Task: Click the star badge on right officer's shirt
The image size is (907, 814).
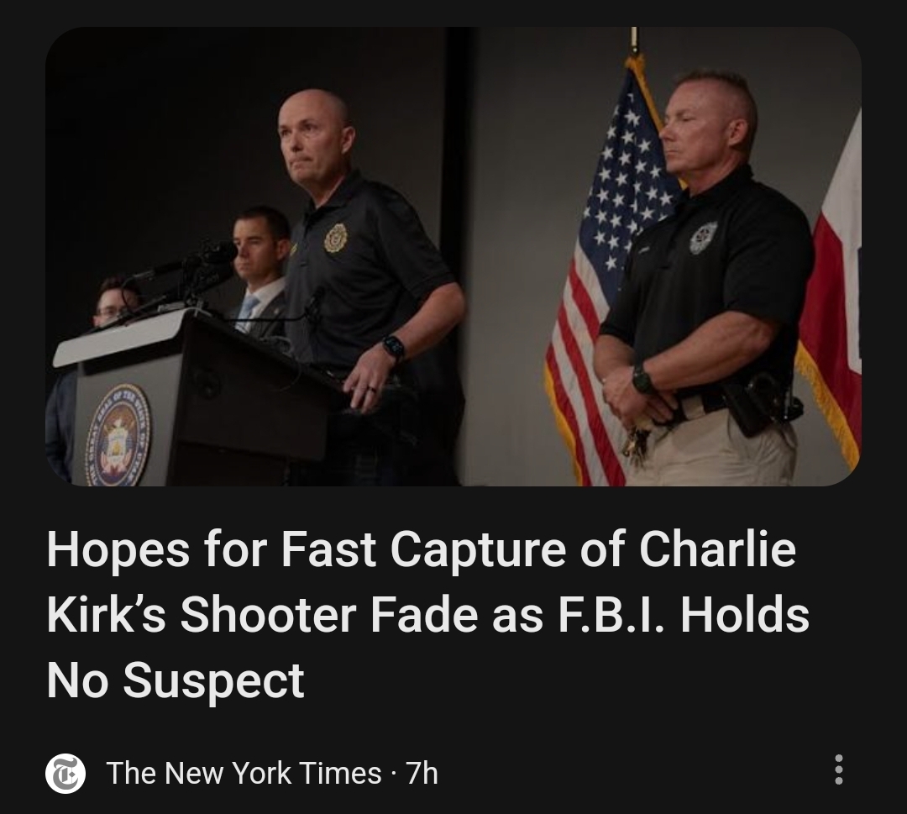Action: [703, 237]
